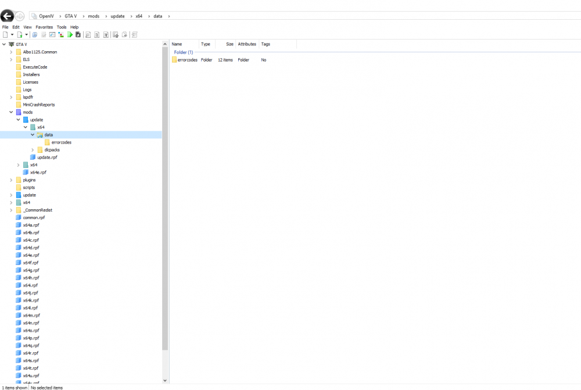Viewport: 581px width, 390px height.
Task: Open the View menu
Action: 27,27
